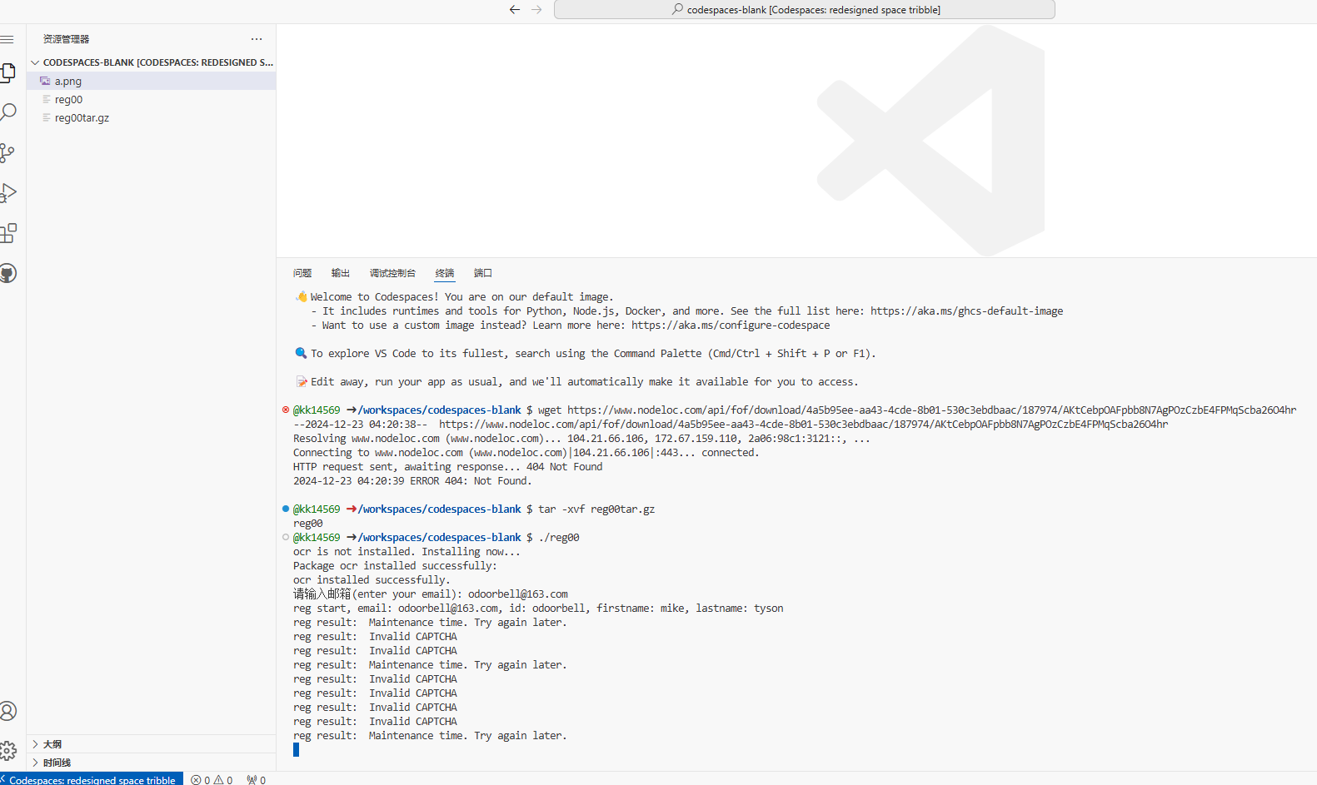Open explorer panel more actions ellipsis
1317x785 pixels.
257,39
